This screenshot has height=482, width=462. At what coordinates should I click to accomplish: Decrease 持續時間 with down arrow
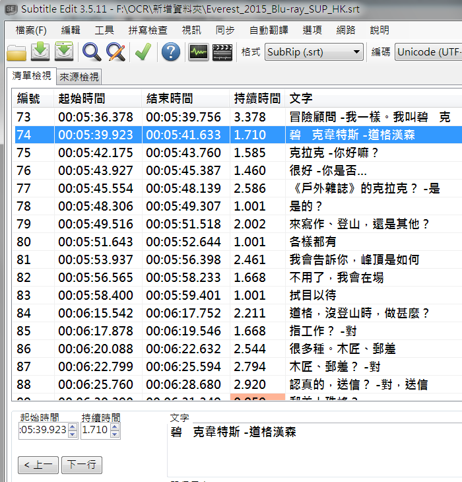115,434
